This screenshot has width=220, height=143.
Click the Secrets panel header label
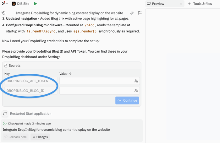(x=14, y=66)
